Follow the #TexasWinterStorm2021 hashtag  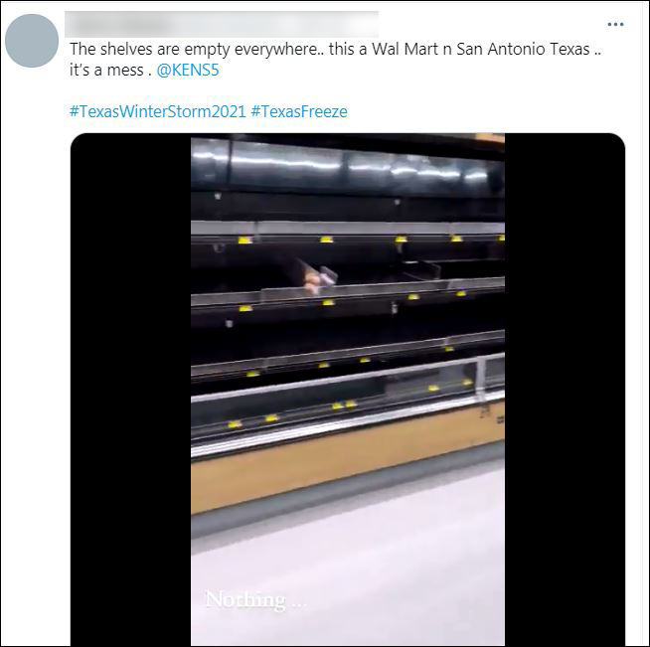tap(157, 111)
